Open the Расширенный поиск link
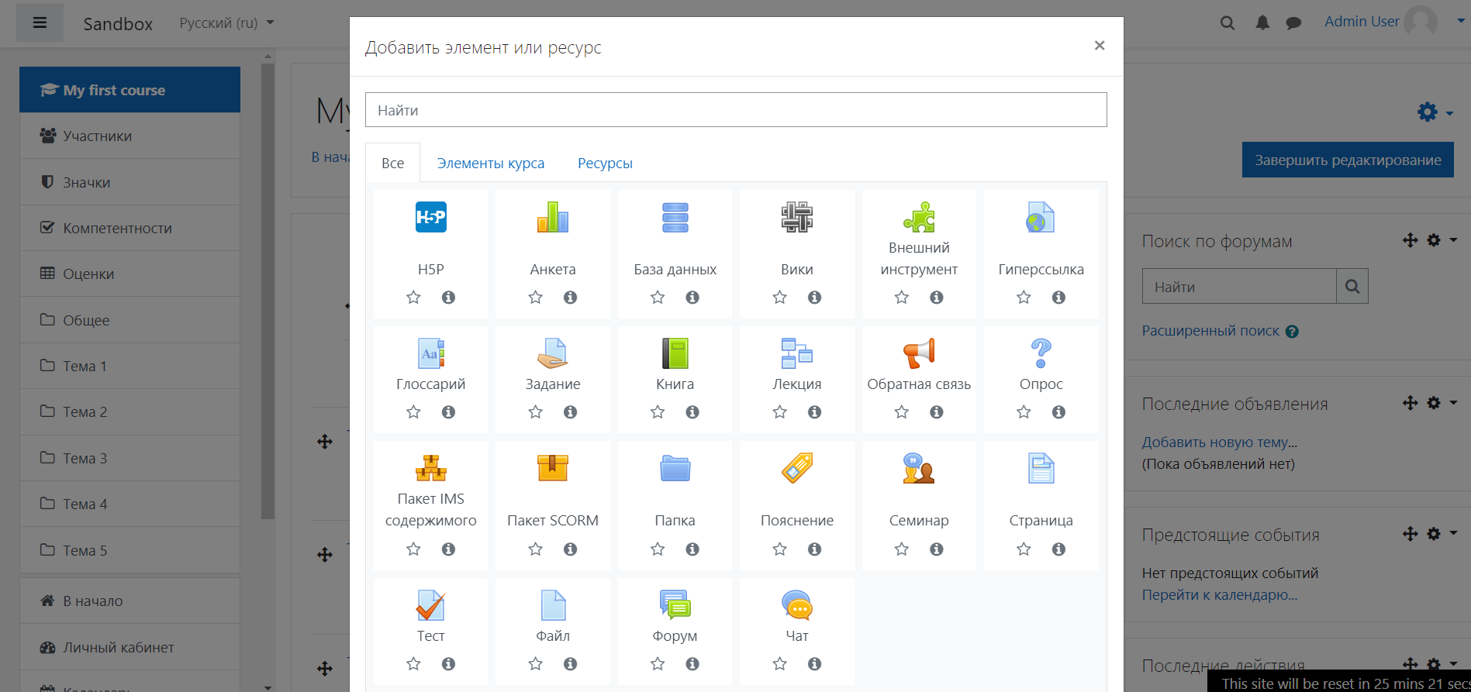 click(1210, 331)
